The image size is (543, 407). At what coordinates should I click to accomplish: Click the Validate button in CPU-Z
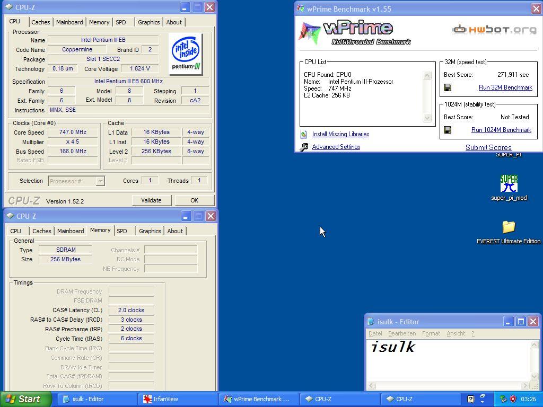click(151, 200)
